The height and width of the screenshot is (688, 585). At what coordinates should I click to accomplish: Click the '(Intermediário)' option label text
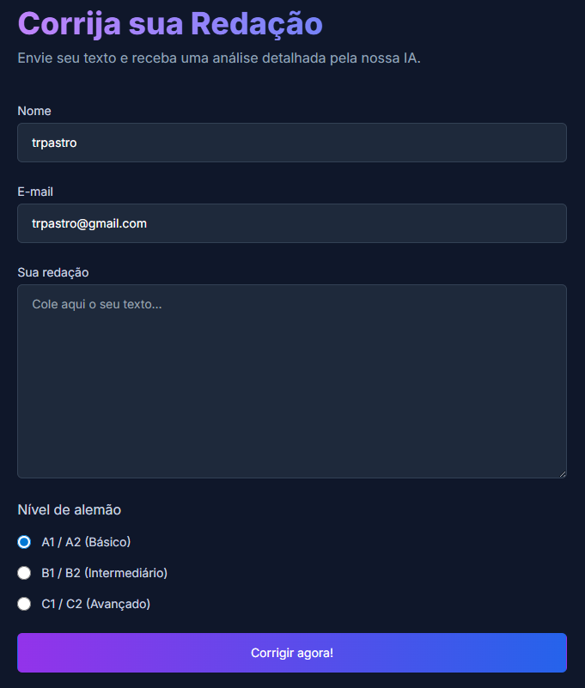coord(125,573)
